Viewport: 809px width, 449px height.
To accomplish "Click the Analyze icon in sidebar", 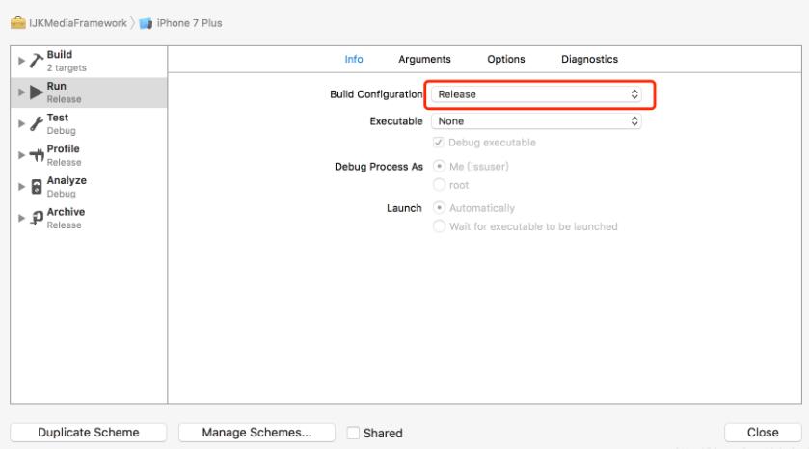I will click(x=35, y=185).
